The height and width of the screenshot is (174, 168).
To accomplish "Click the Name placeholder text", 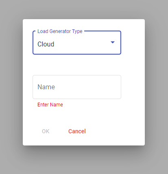I will pyautogui.click(x=46, y=87).
